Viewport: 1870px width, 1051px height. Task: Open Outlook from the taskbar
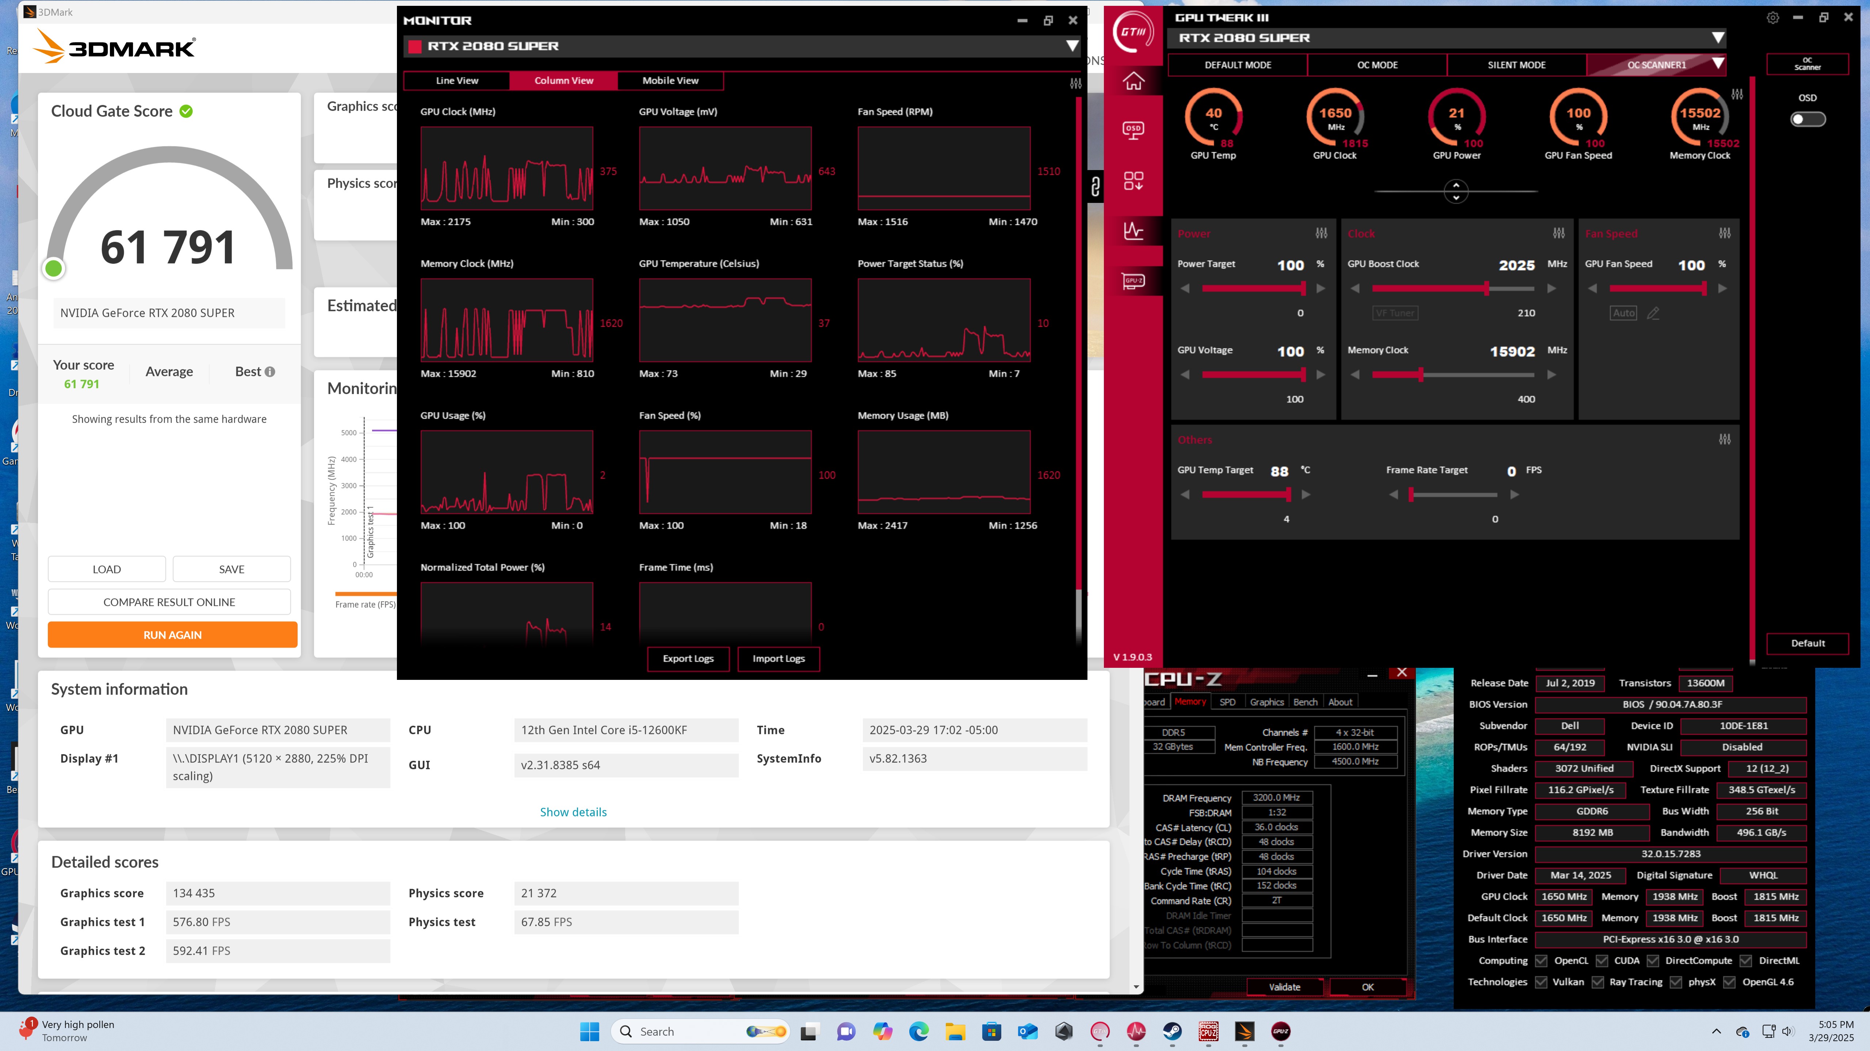point(1027,1031)
